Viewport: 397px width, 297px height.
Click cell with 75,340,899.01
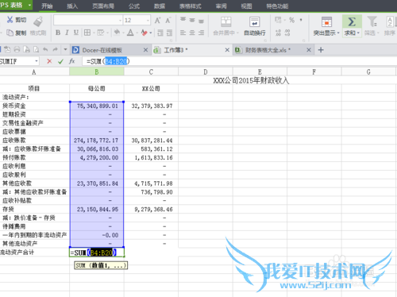97,106
